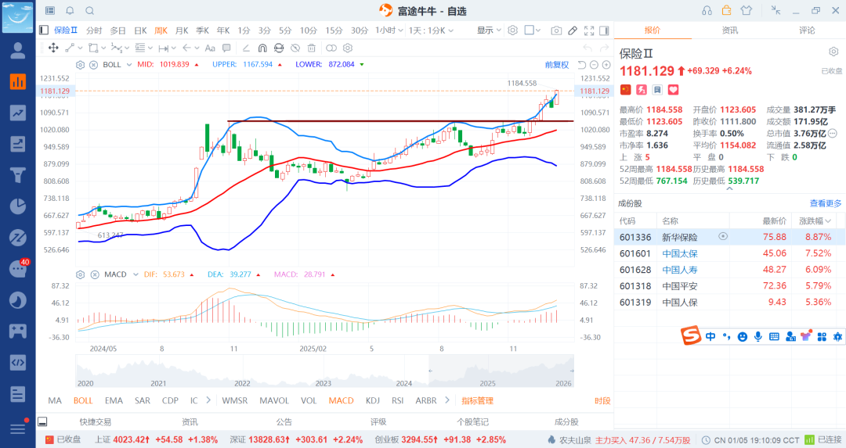The height and width of the screenshot is (448, 846).
Task: Open the 查看更多 link
Action: coord(826,203)
